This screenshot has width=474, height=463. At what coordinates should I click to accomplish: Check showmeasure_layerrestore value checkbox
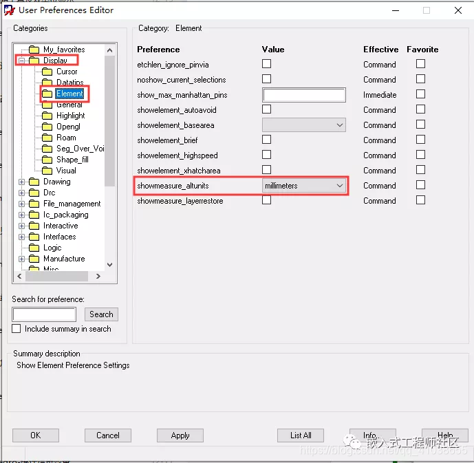tap(266, 200)
